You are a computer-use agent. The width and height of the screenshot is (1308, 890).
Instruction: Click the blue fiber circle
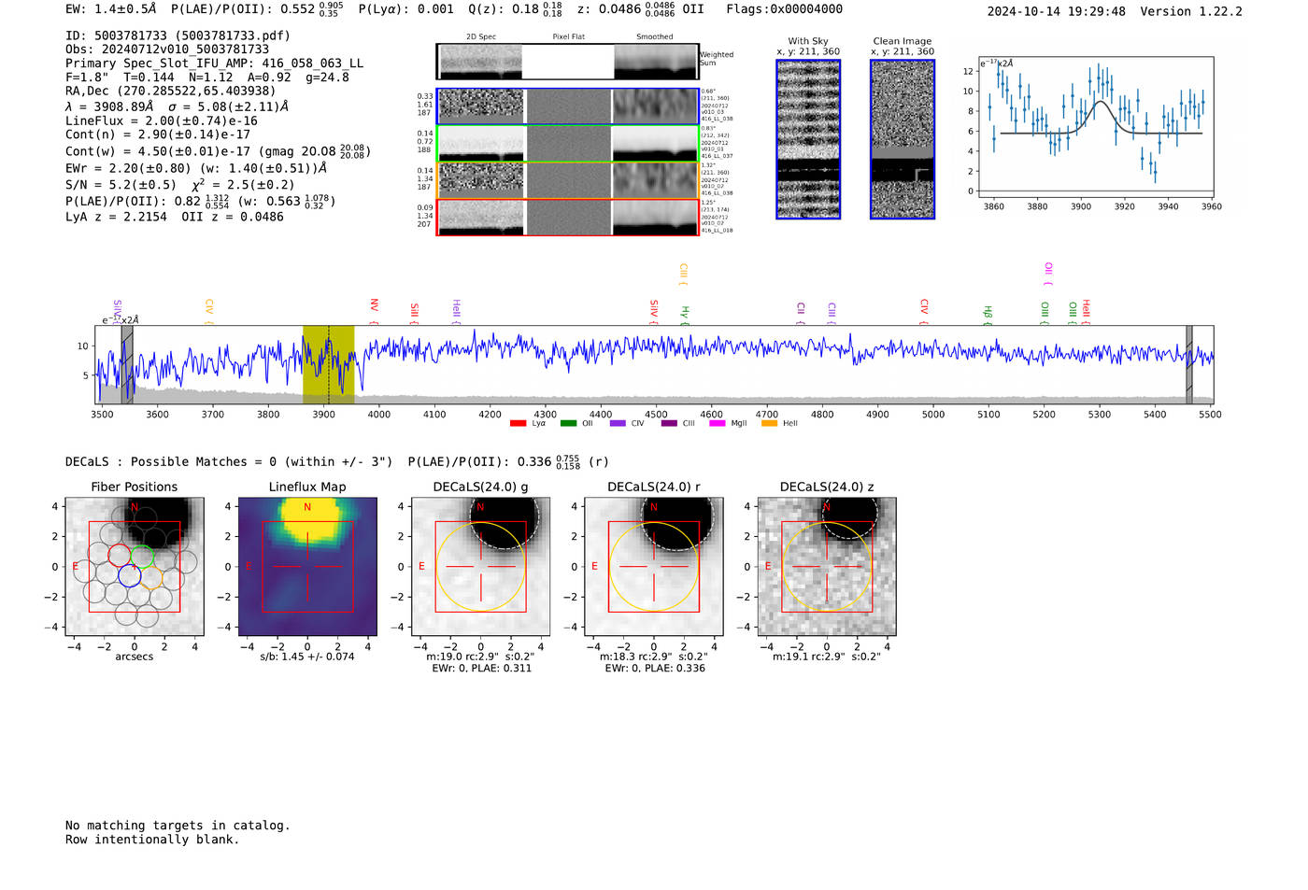click(x=130, y=576)
